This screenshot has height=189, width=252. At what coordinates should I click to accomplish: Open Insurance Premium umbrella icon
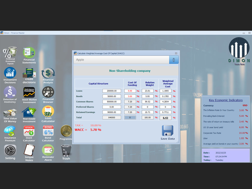pos(10,134)
